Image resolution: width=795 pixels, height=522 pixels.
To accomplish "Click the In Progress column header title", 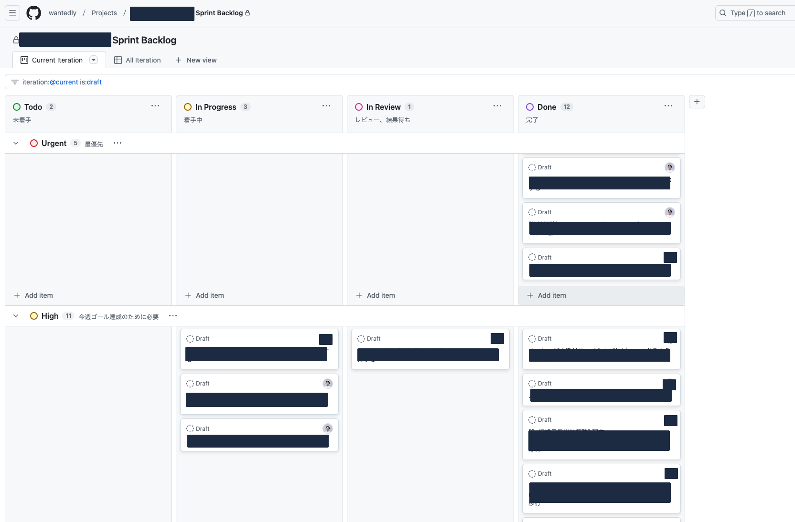I will click(x=216, y=107).
